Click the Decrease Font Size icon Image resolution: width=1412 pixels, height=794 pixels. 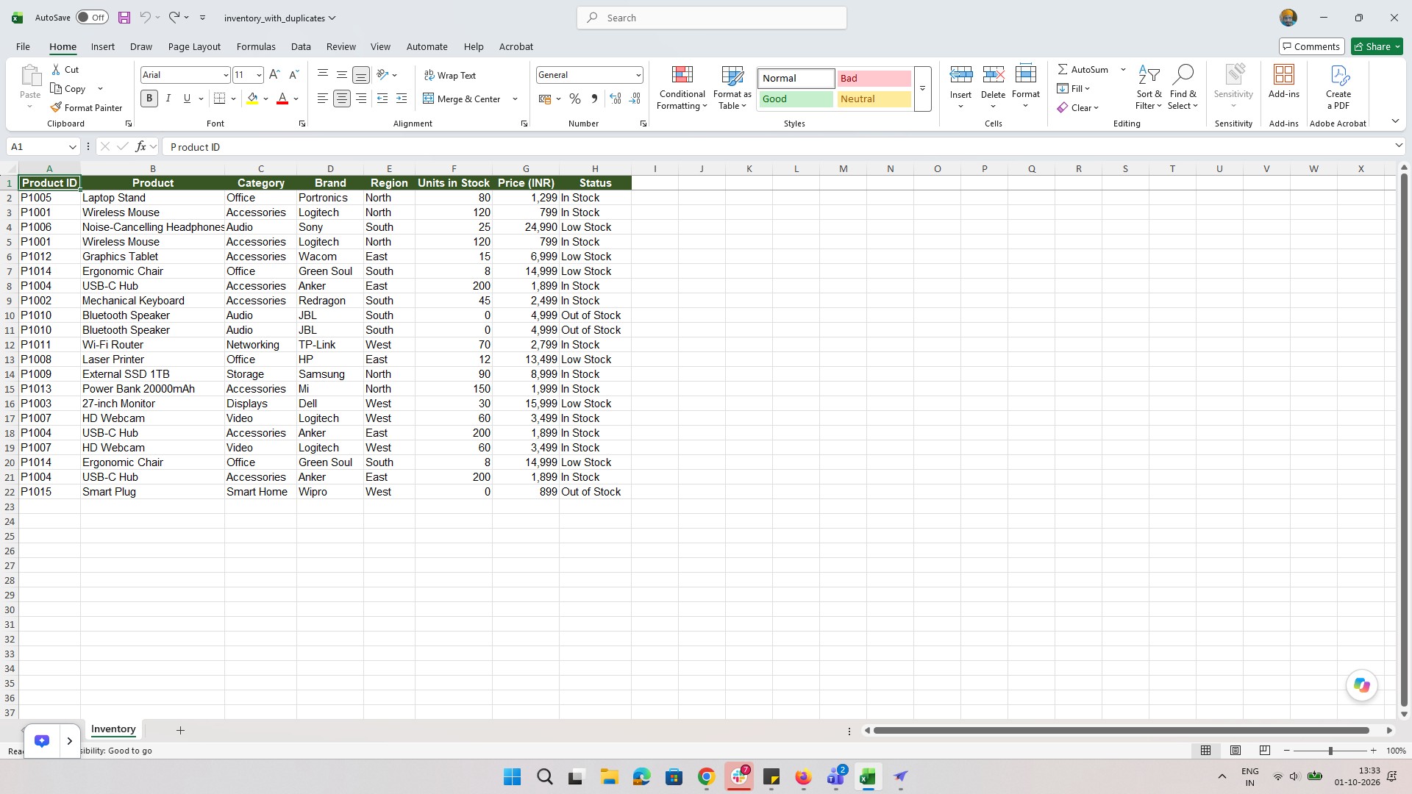click(x=293, y=75)
